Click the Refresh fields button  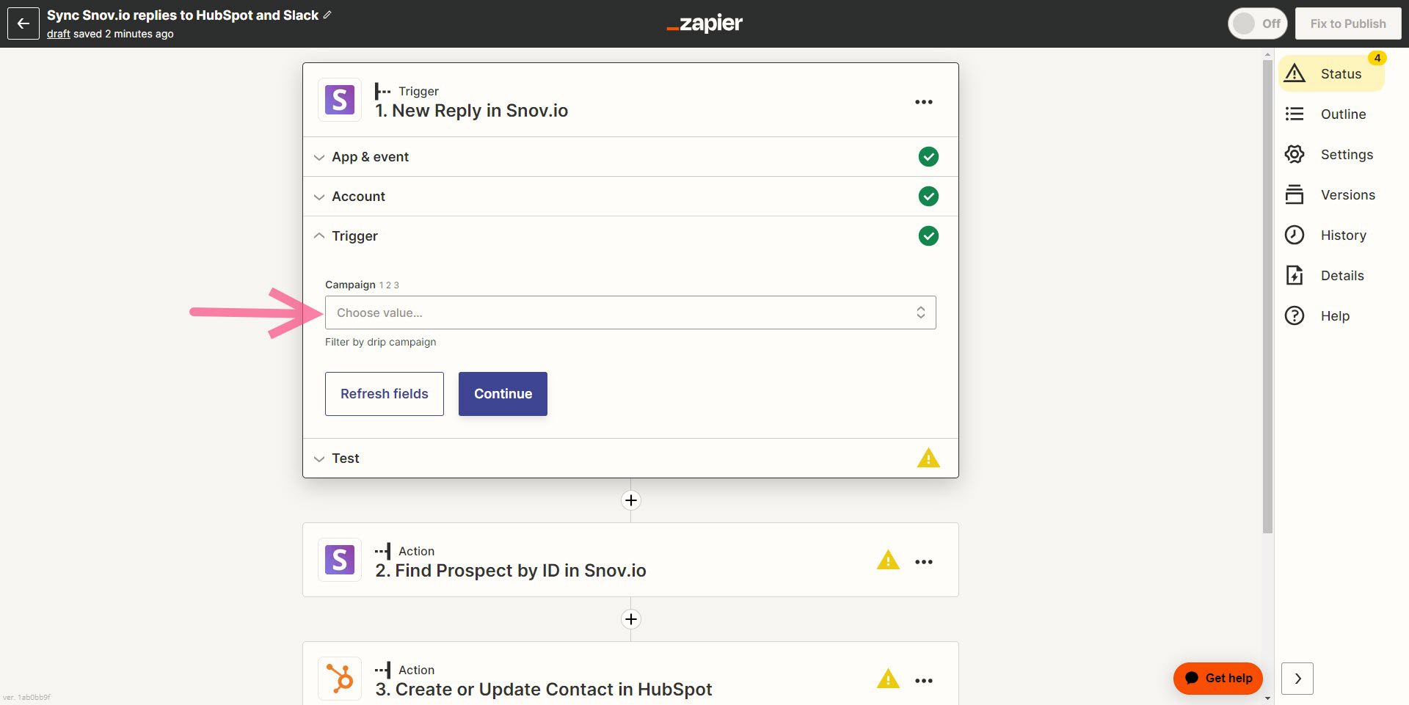pyautogui.click(x=385, y=394)
